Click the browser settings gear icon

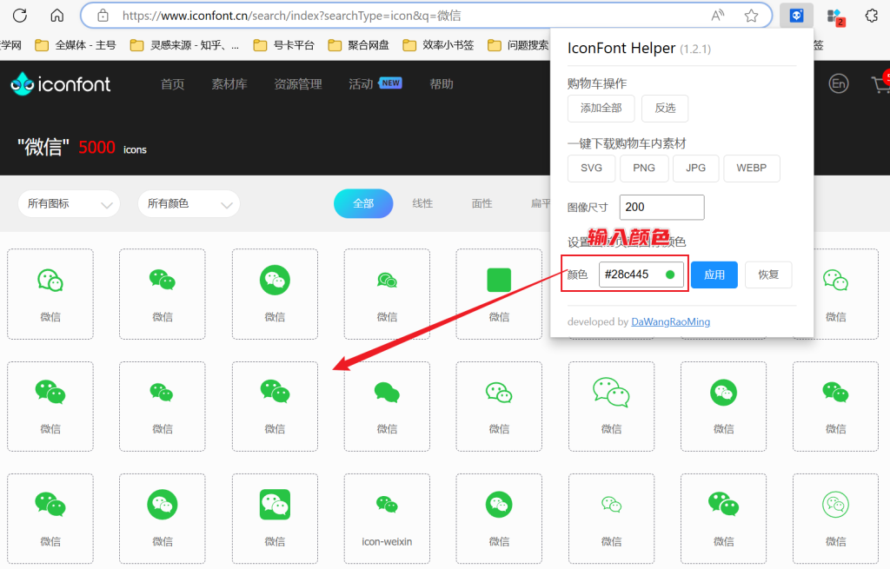[872, 15]
